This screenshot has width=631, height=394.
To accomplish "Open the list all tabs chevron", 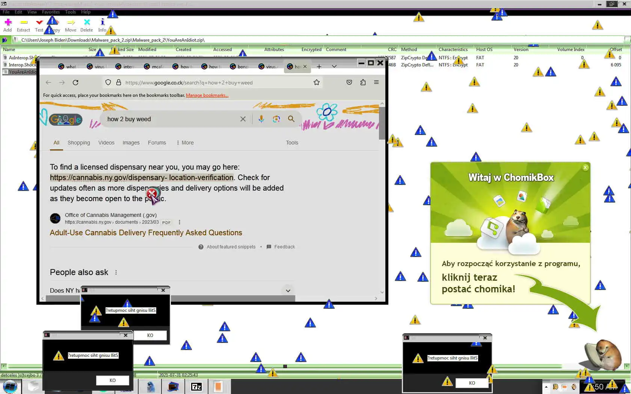I will click(334, 66).
